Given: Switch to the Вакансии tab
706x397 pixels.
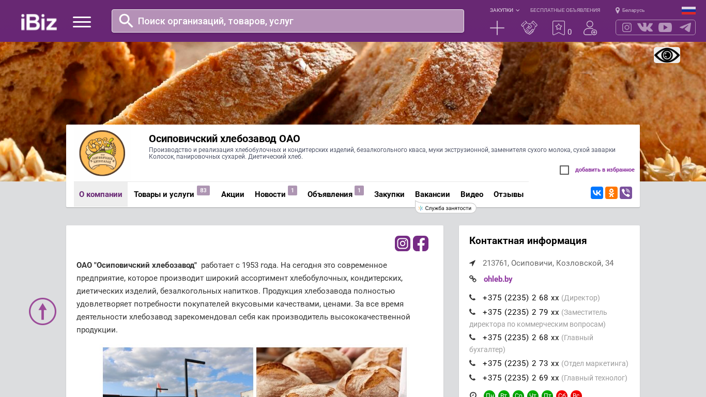Looking at the screenshot, I should tap(433, 194).
